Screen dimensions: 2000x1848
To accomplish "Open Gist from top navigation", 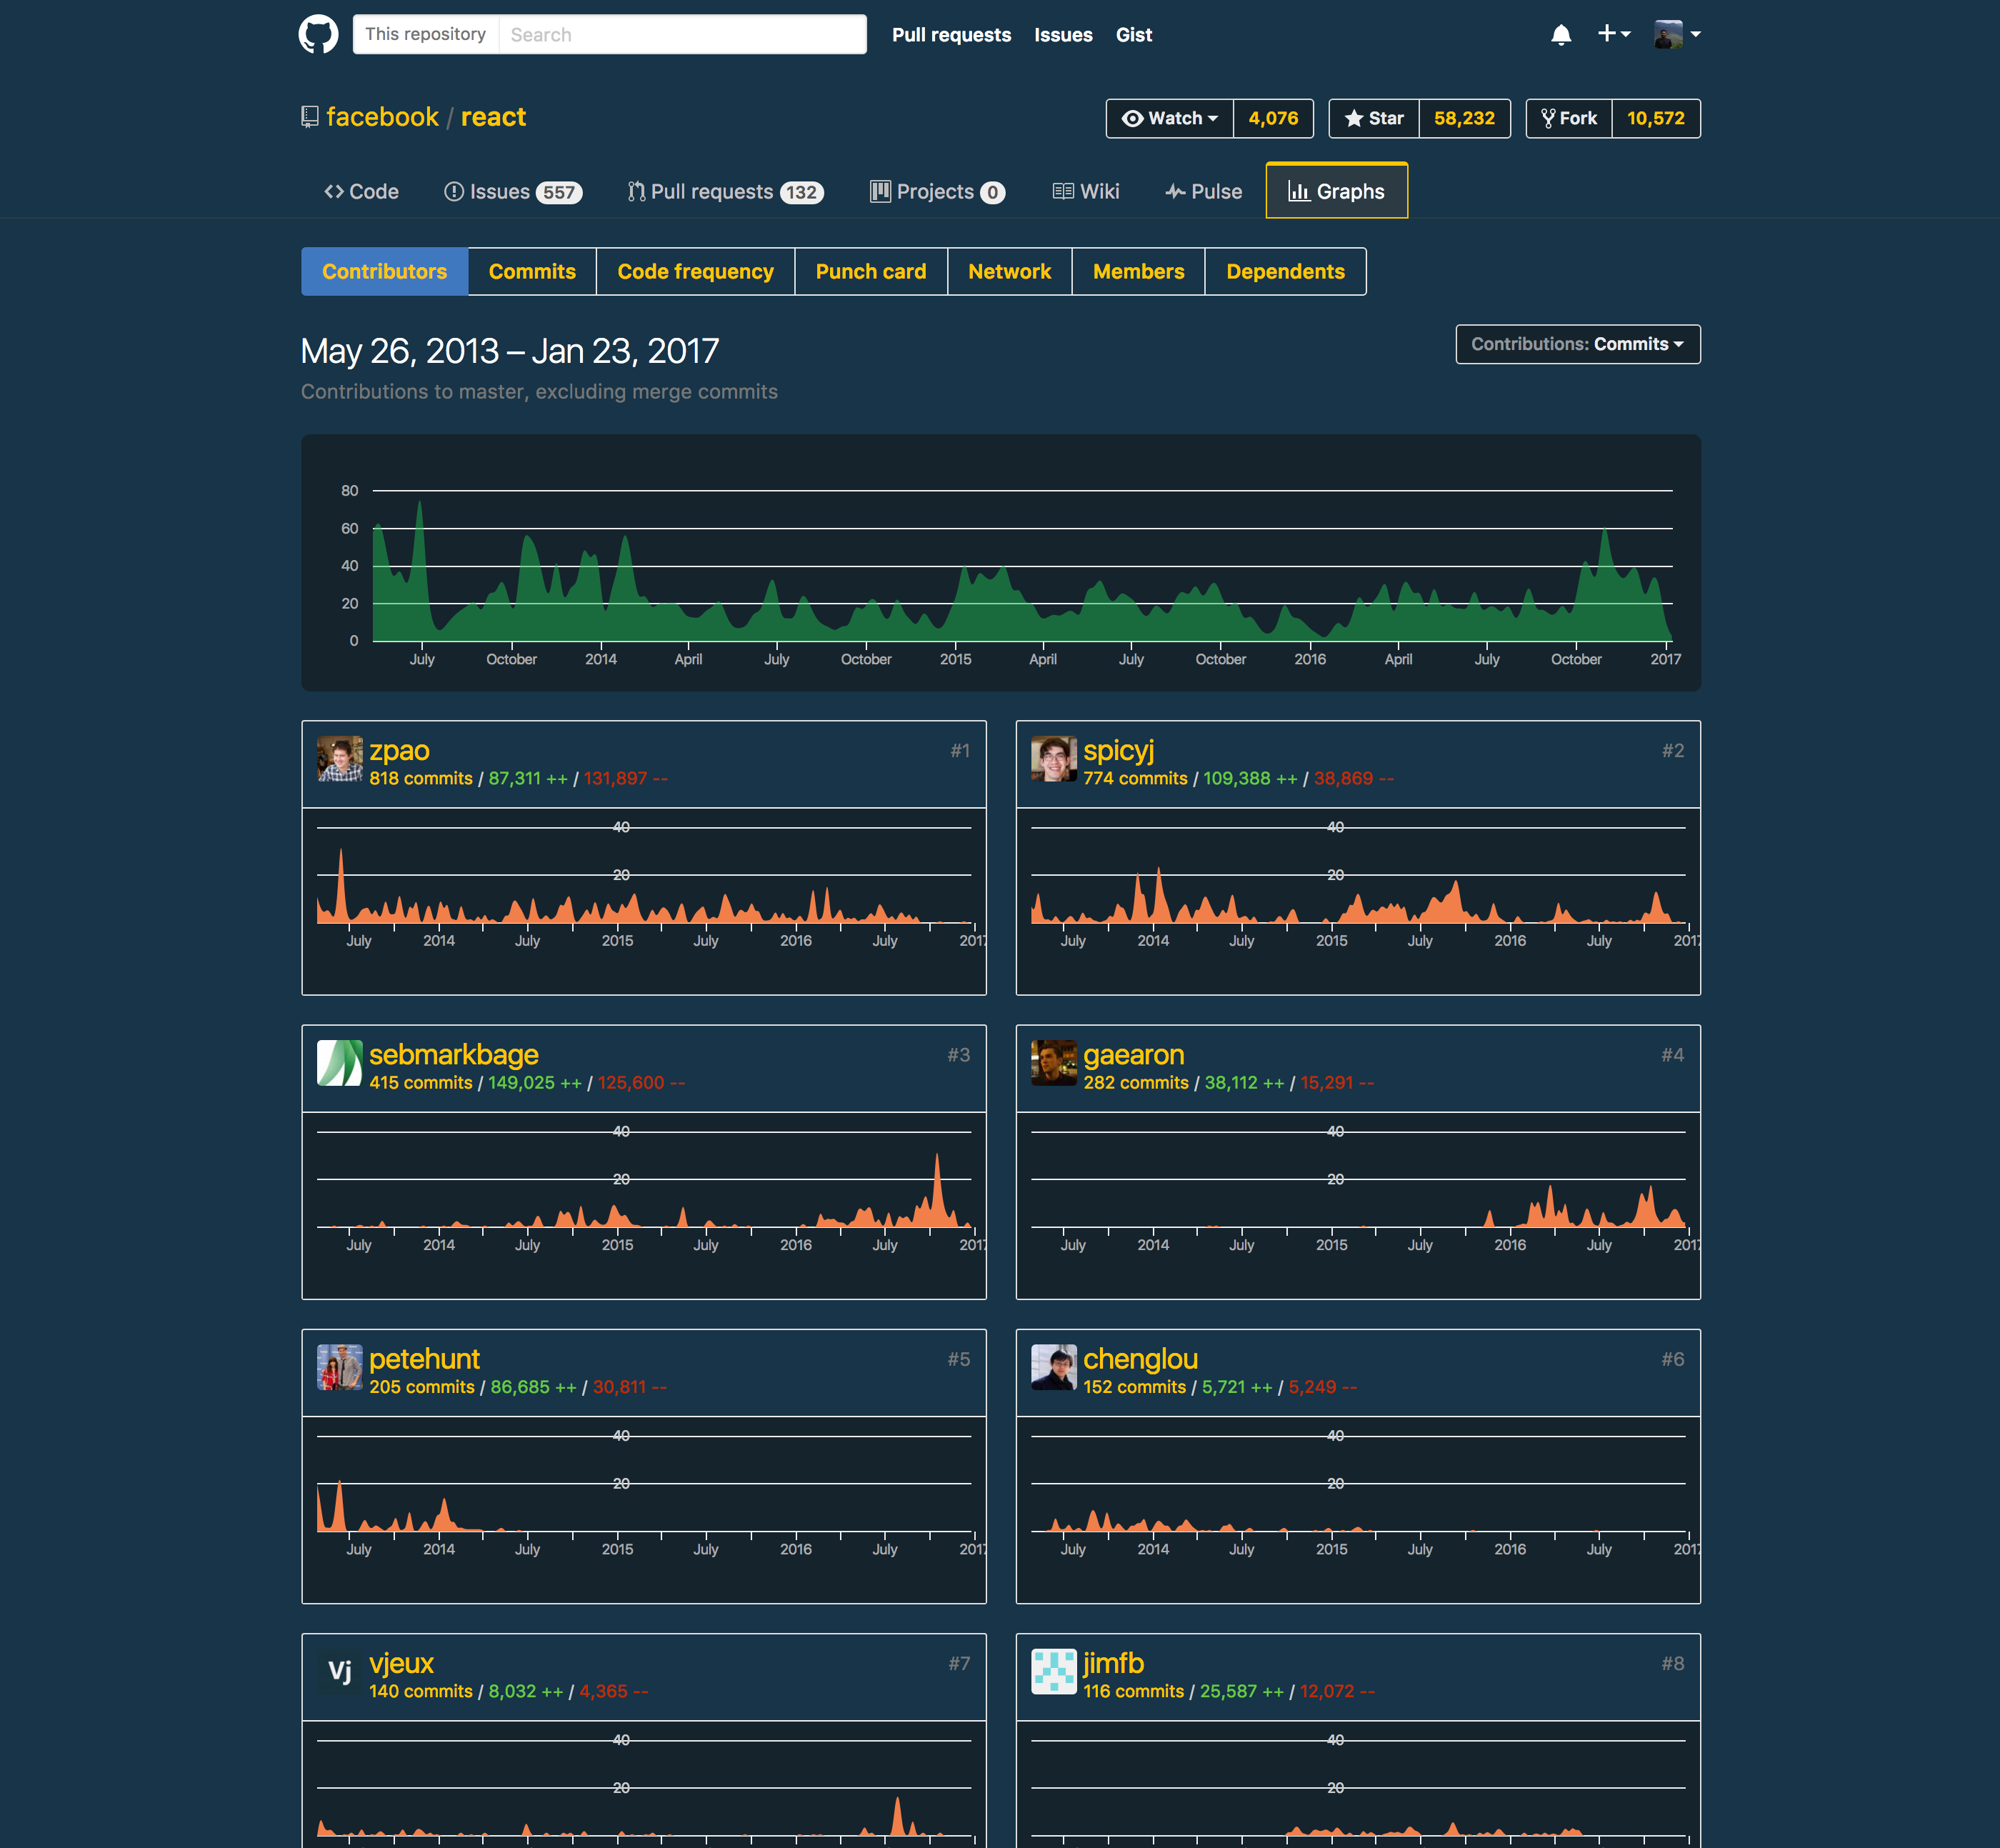I will point(1134,35).
